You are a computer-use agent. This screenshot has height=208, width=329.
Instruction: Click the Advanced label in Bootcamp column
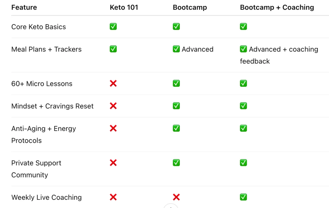tap(197, 49)
